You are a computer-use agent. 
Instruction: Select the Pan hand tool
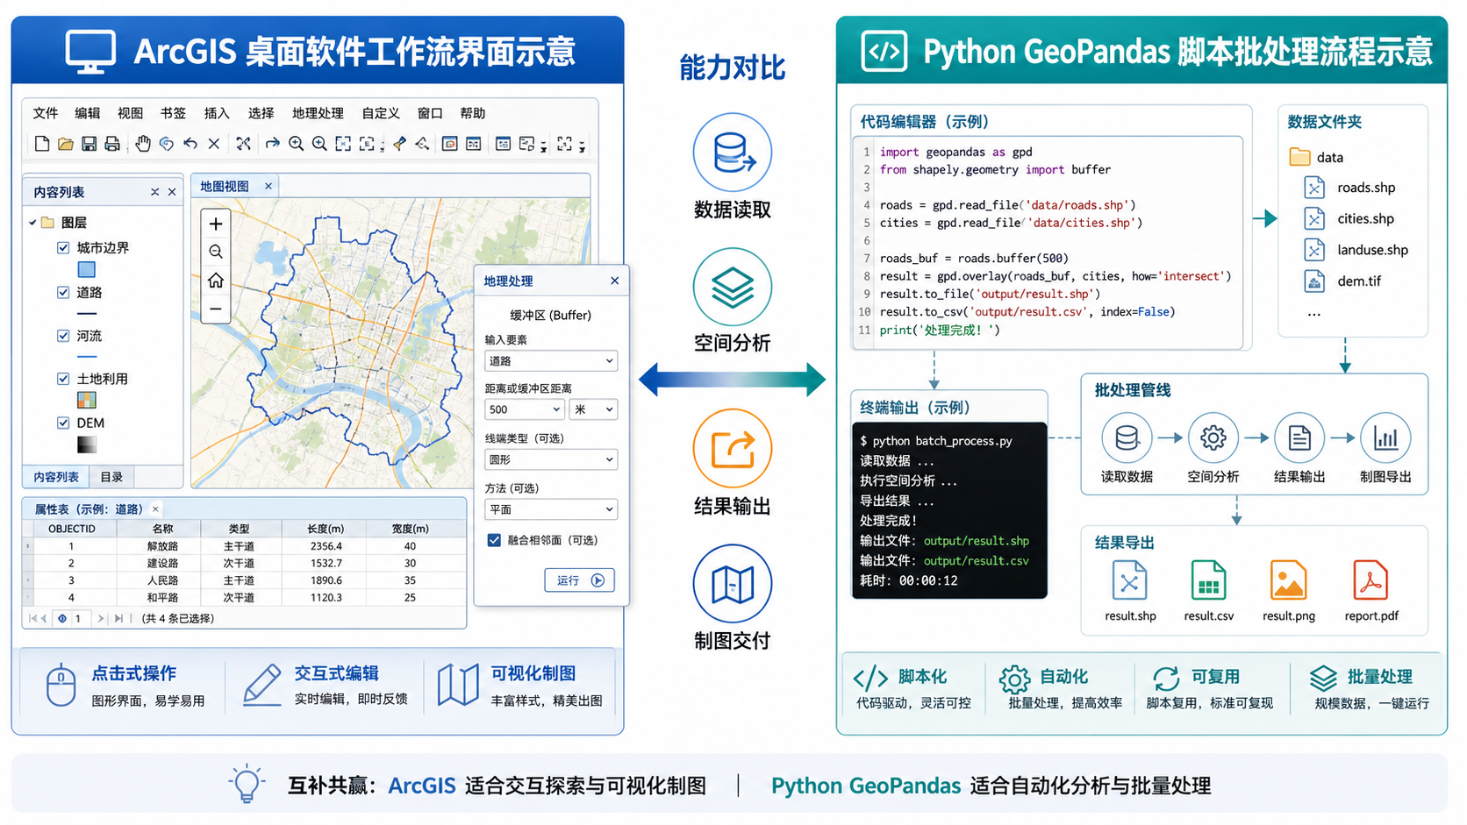(143, 144)
